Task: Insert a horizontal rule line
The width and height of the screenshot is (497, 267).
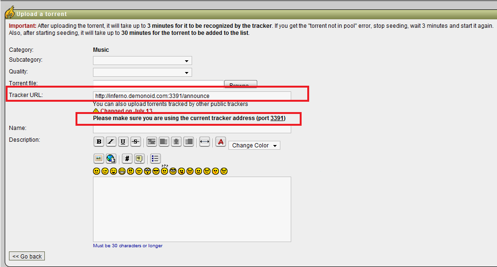Action: click(x=204, y=142)
